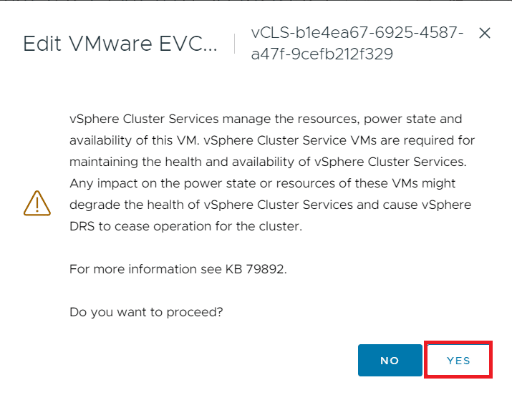Click the line beginning 'availability of this VM'

pyautogui.click(x=272, y=140)
